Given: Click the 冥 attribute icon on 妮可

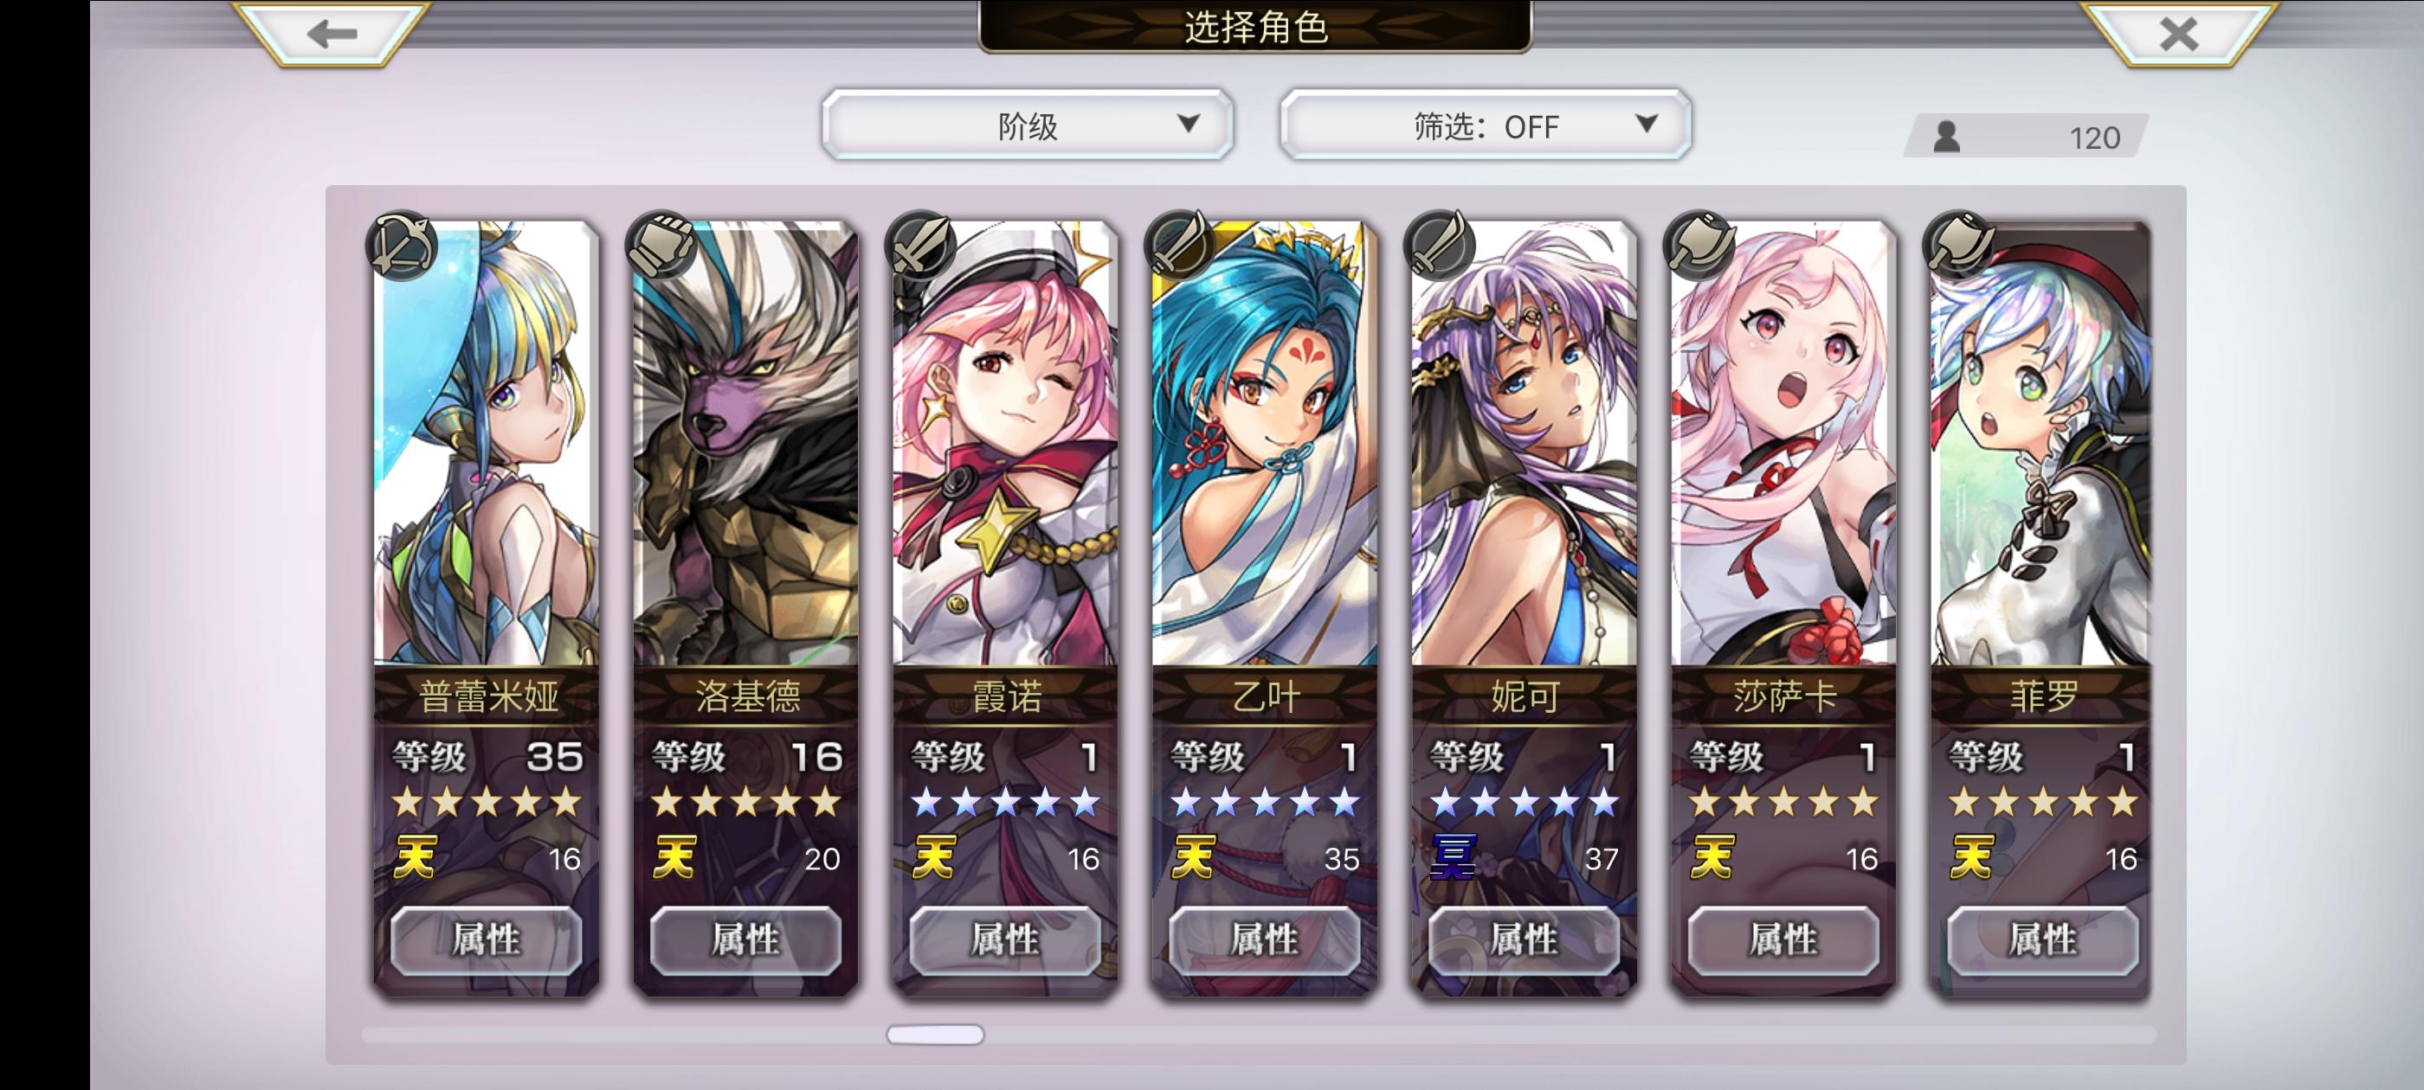Looking at the screenshot, I should (x=1452, y=856).
